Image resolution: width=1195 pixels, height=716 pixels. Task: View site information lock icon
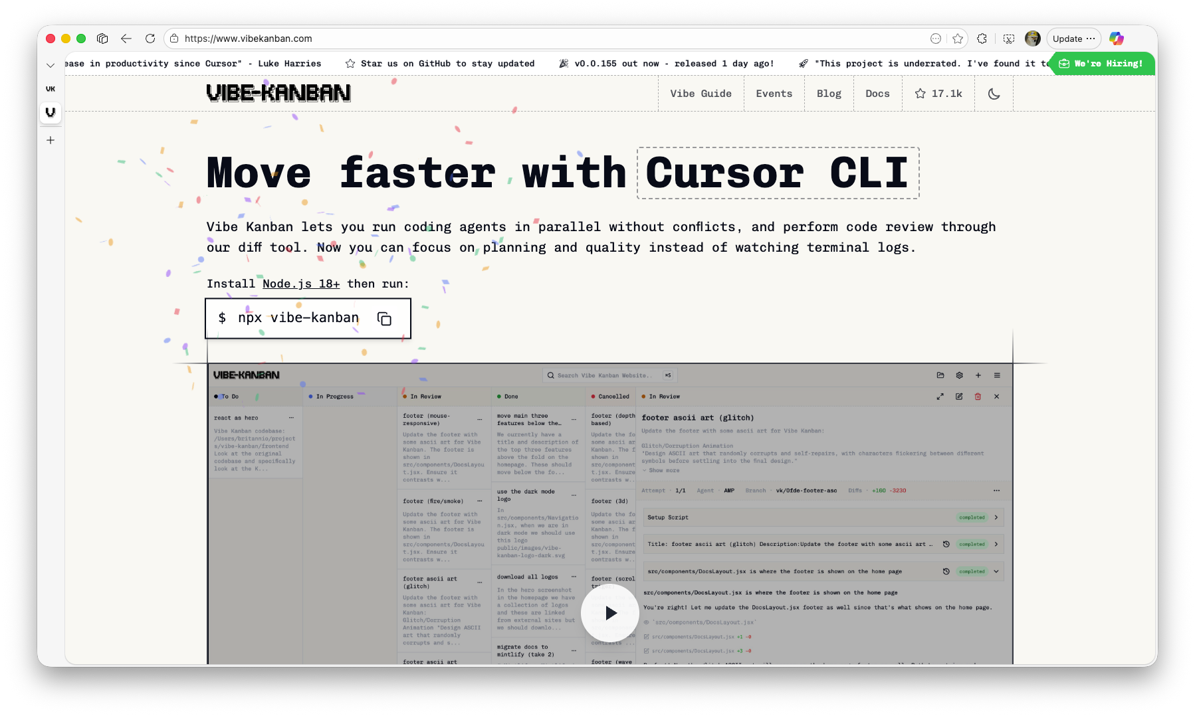click(174, 39)
